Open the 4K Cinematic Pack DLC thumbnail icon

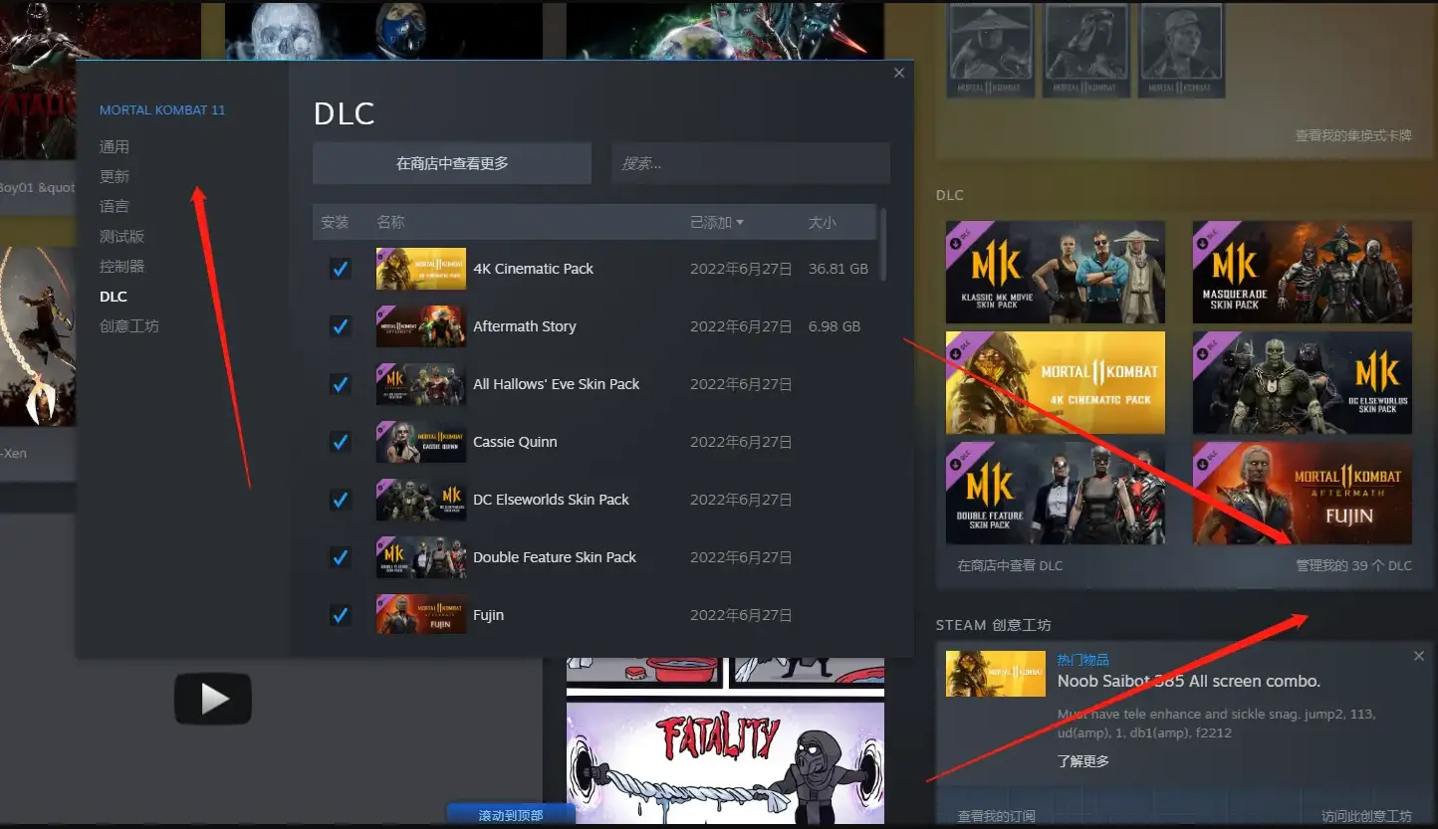420,269
